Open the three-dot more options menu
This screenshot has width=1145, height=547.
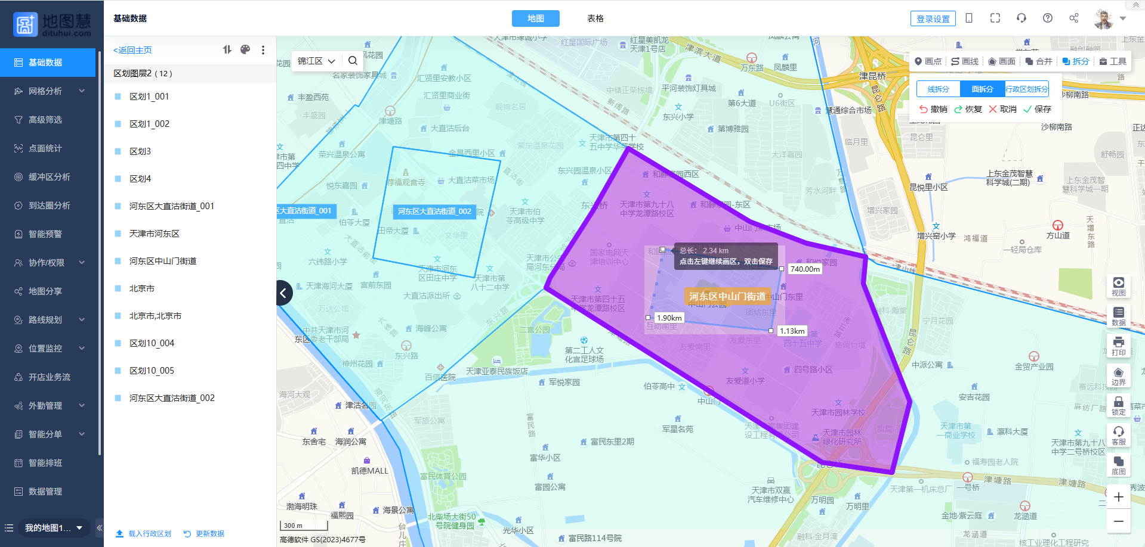[263, 50]
